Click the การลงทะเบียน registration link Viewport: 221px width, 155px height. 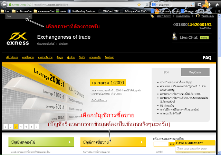[183, 16]
